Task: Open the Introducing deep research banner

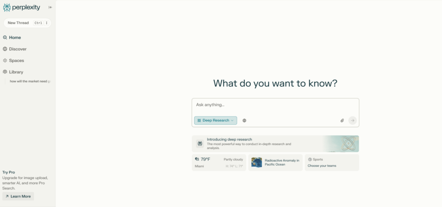Action: click(x=275, y=144)
